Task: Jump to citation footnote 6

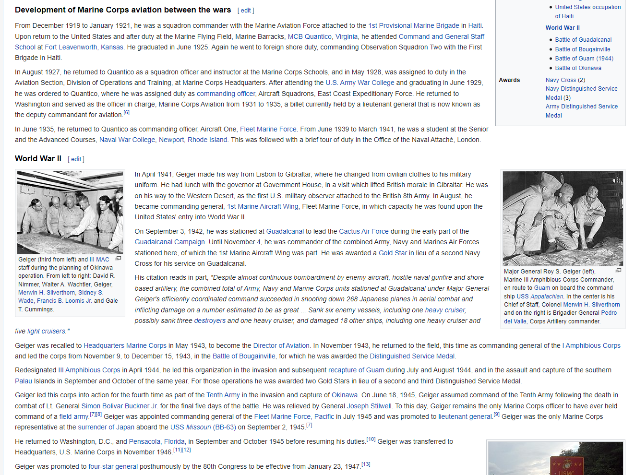Action: 127,113
